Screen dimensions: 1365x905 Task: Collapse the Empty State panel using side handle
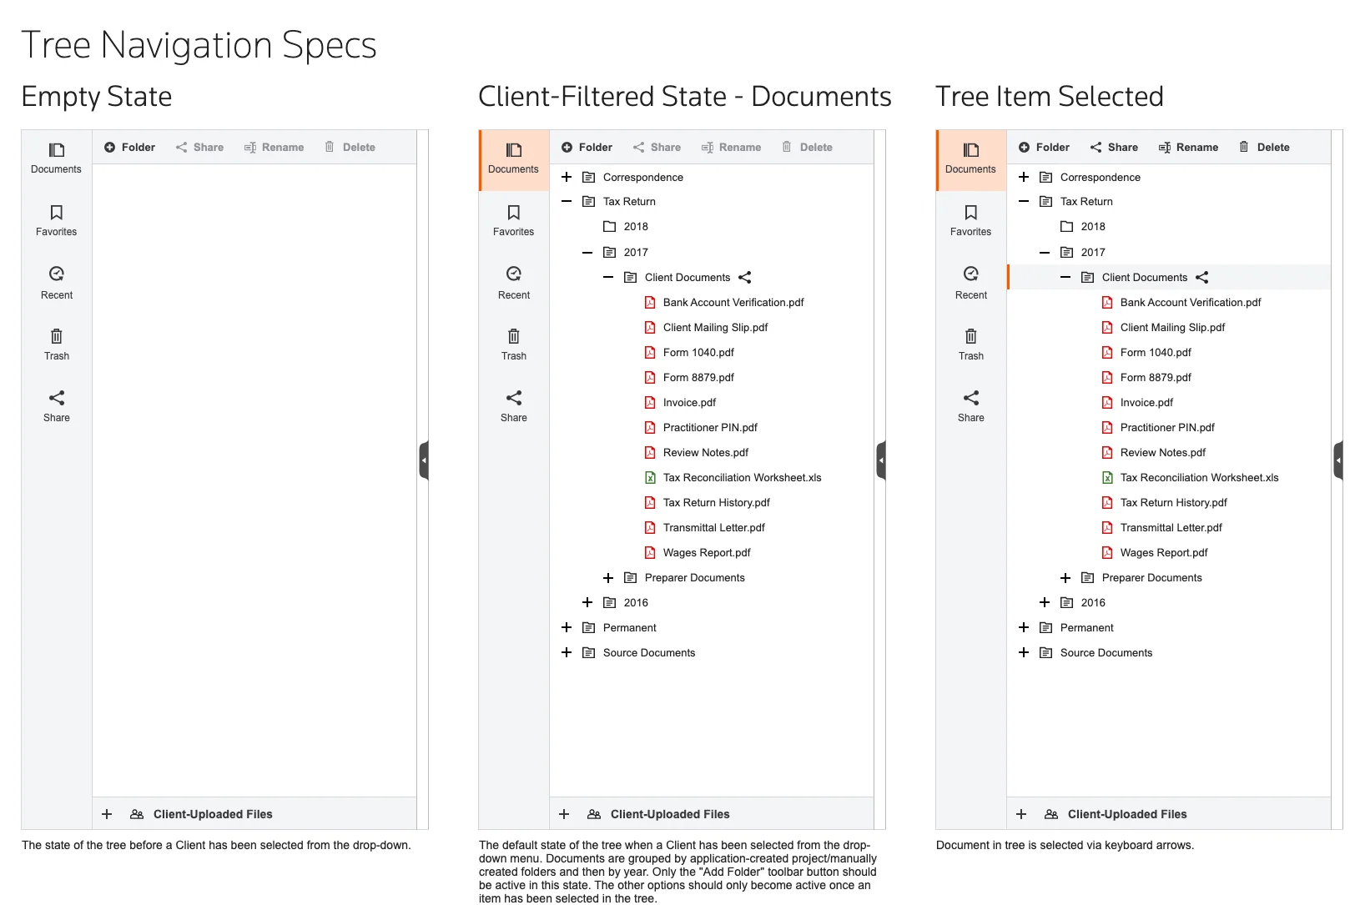(x=424, y=460)
